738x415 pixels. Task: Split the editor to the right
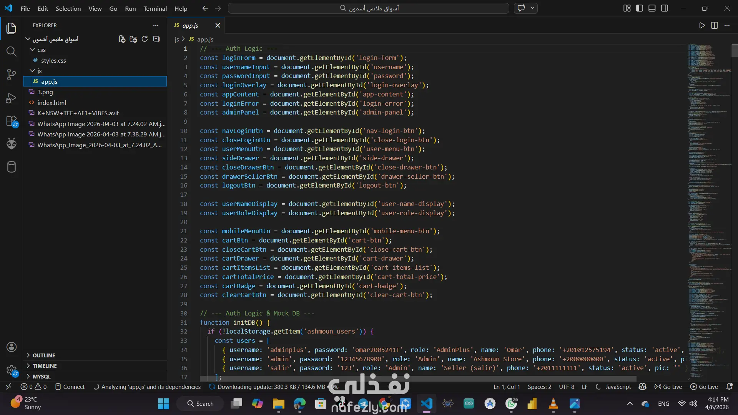pos(715,25)
